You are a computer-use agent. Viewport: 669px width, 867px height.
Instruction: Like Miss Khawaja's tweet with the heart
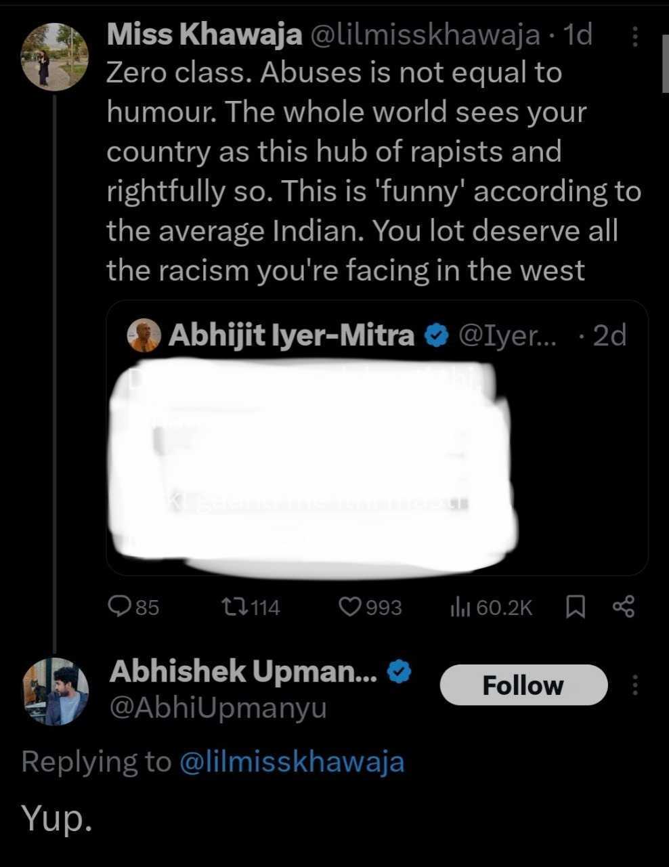tap(350, 607)
